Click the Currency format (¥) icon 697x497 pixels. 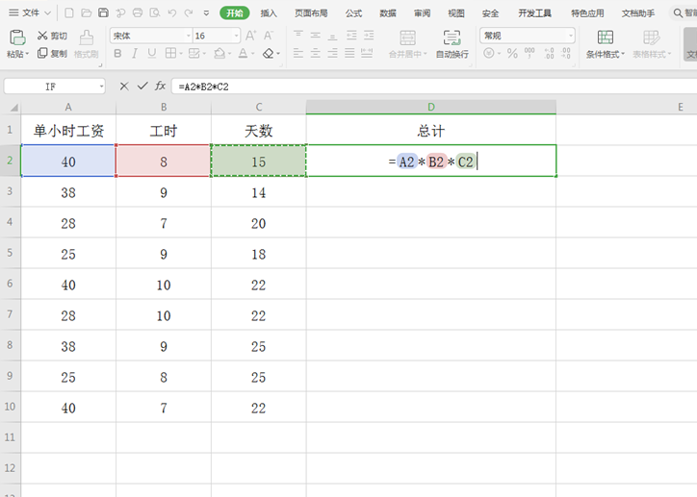point(488,54)
